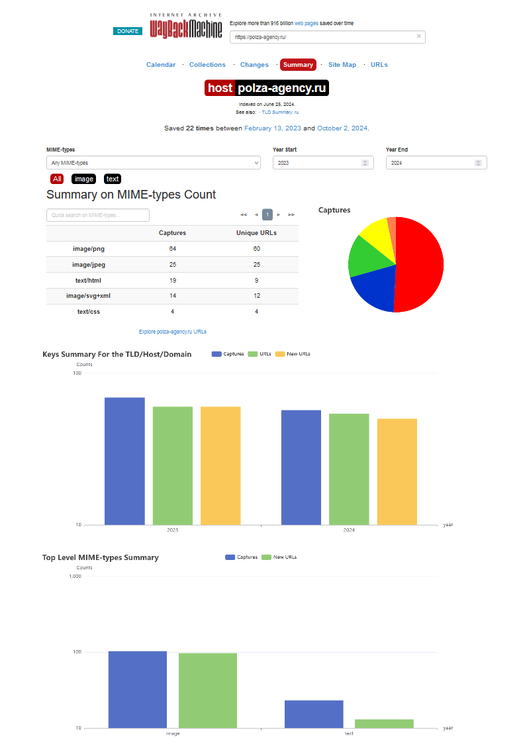Viewport: 523px width, 744px height.
Task: Select the text/css row
Action: pos(172,312)
